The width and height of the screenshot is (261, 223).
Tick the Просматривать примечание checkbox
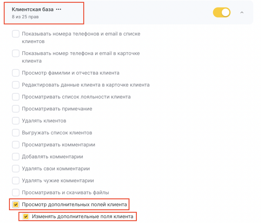pyautogui.click(x=16, y=109)
